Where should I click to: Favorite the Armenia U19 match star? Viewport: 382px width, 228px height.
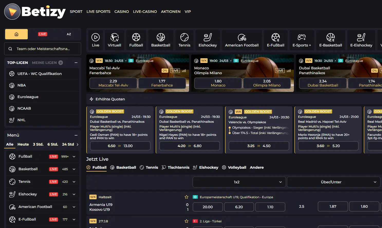click(187, 197)
